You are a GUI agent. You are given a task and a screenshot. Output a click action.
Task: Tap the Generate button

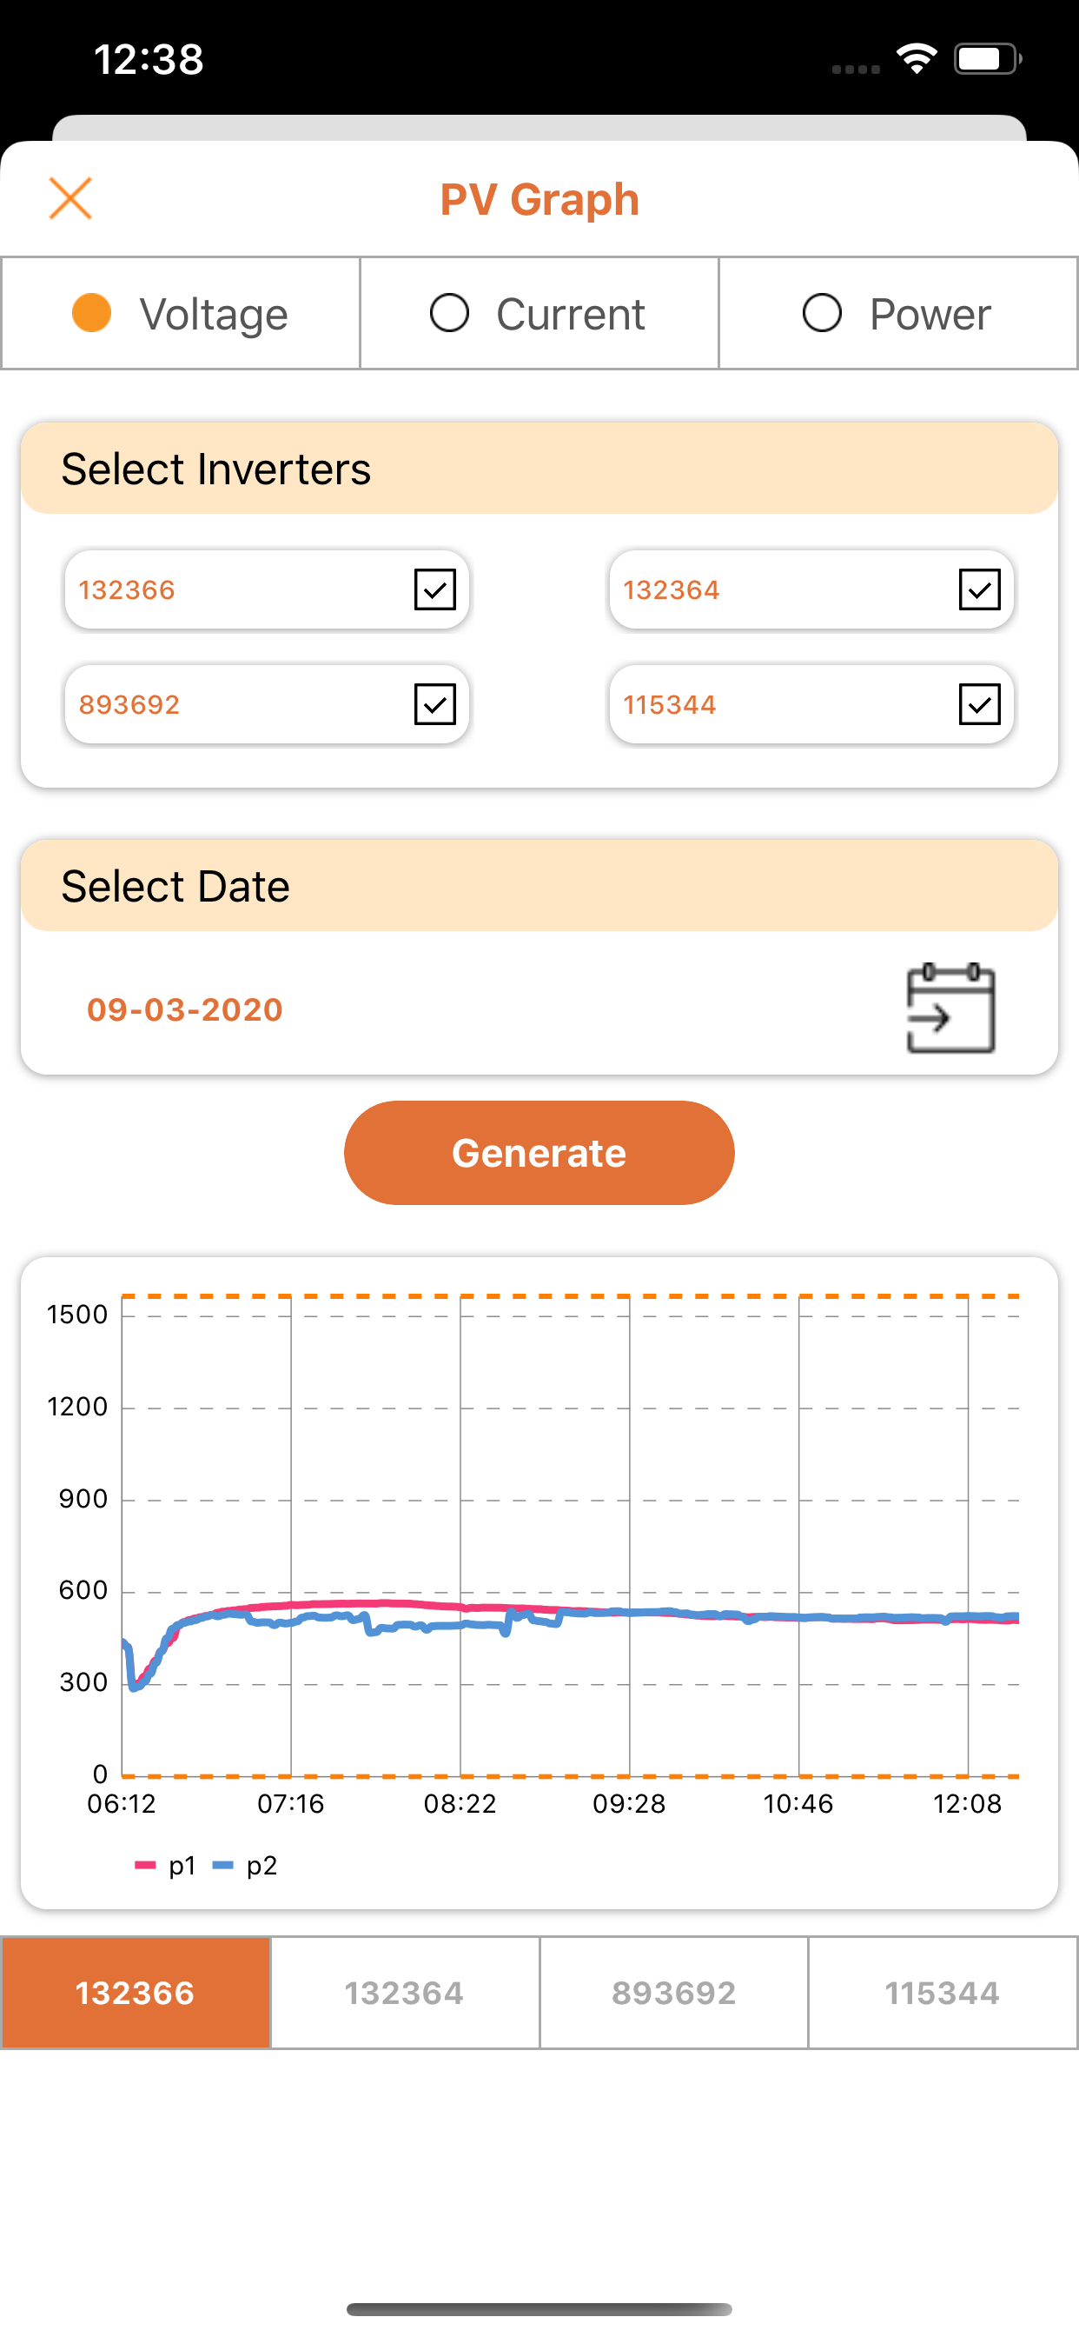(x=539, y=1152)
